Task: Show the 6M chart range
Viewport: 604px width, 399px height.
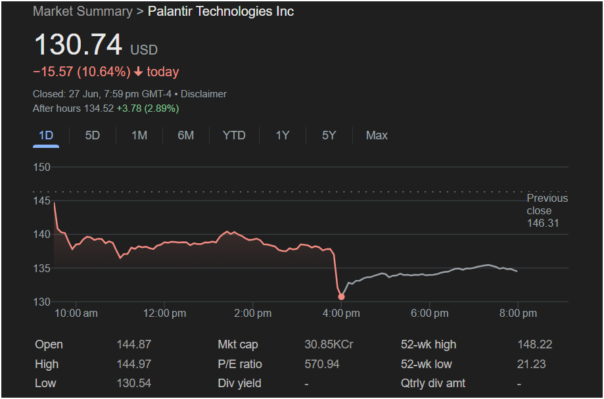Action: (185, 135)
